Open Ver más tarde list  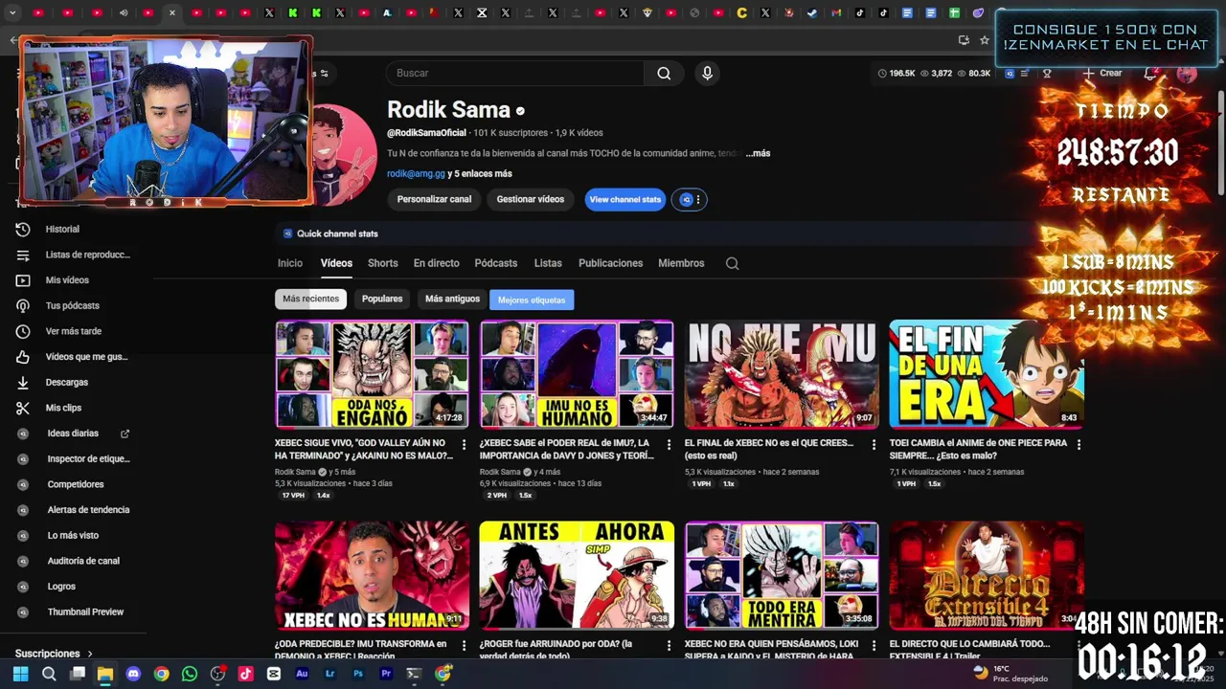click(73, 331)
